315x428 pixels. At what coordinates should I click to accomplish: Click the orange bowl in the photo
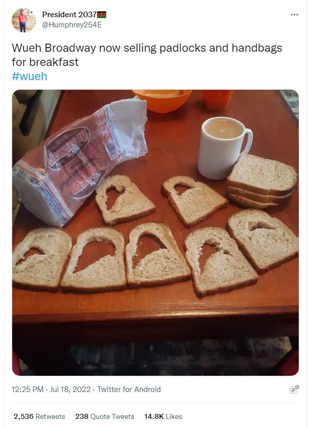pyautogui.click(x=162, y=100)
